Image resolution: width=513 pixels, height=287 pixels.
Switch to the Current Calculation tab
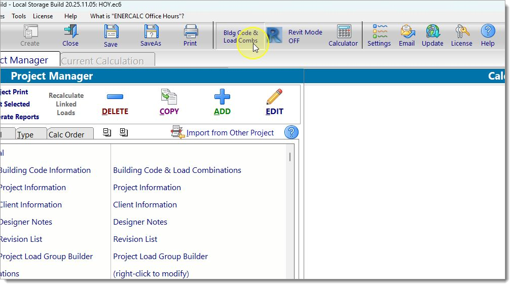(x=102, y=61)
